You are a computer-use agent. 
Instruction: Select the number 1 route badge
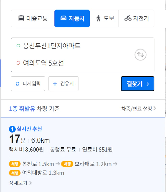pyautogui.click(x=12, y=129)
